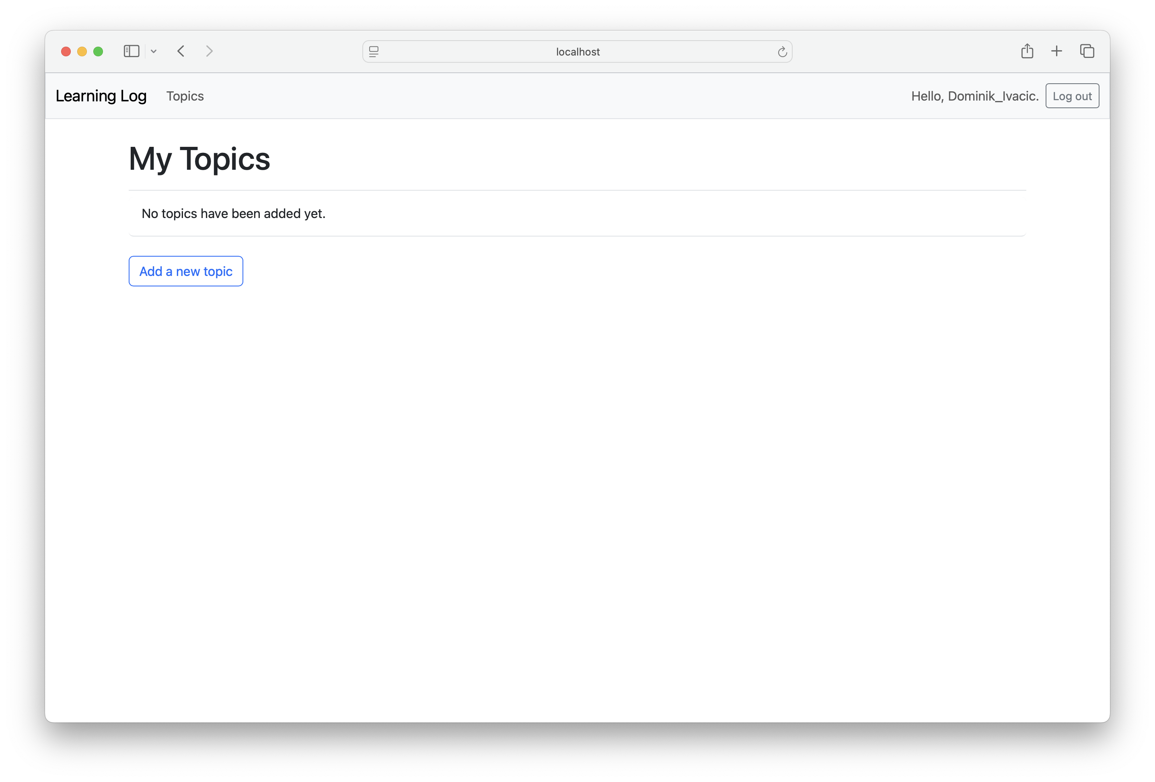Open Reader view from the address bar
Image resolution: width=1155 pixels, height=782 pixels.
click(x=373, y=51)
